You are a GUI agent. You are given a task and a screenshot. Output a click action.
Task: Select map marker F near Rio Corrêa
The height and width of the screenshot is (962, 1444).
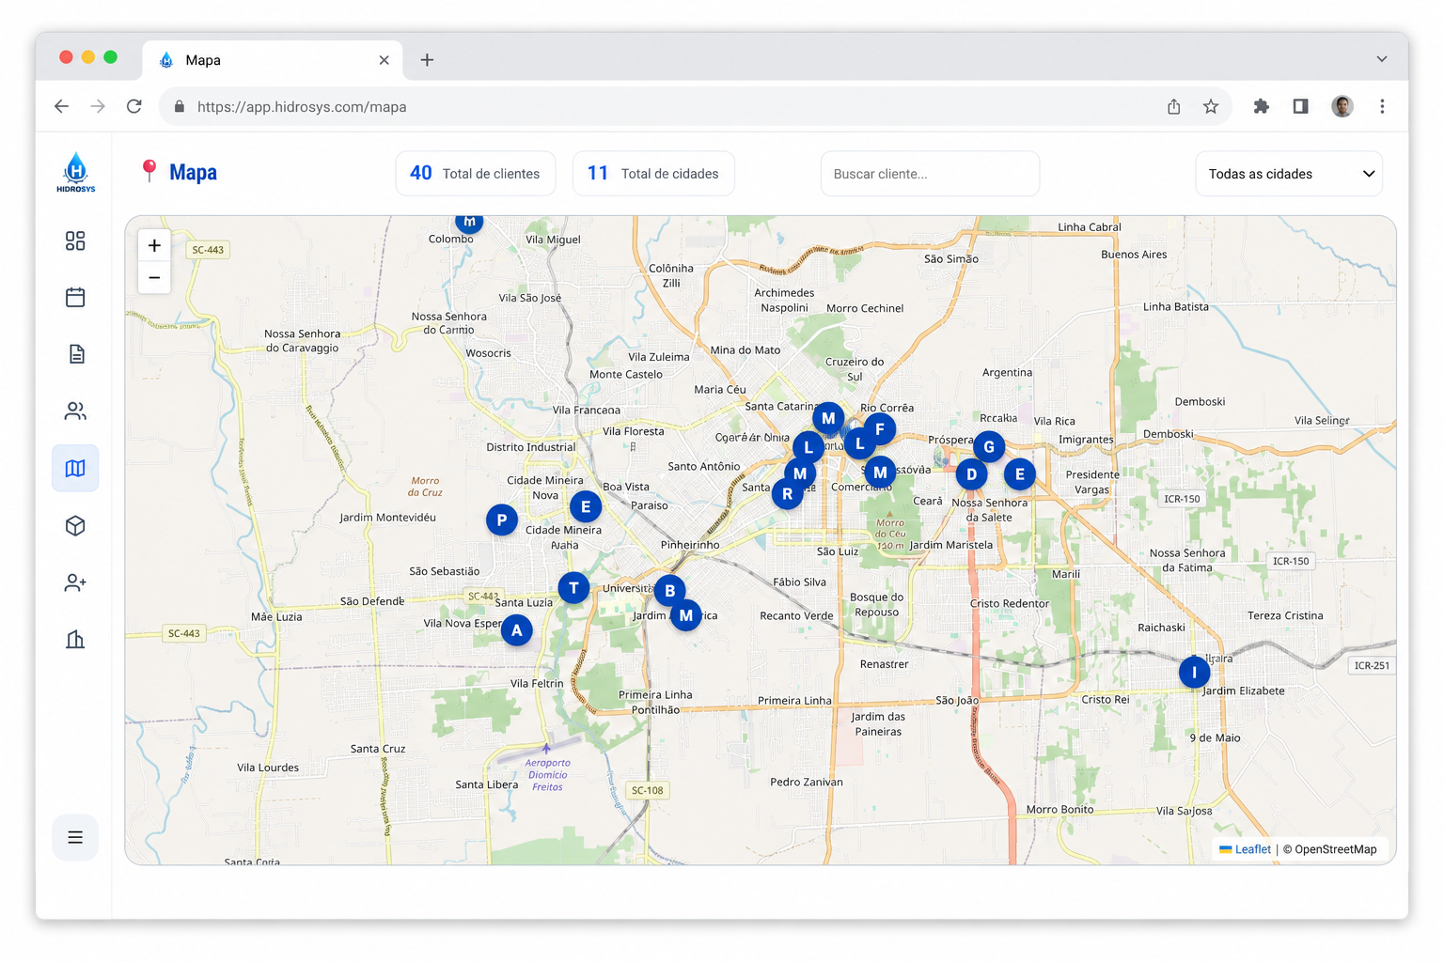879,429
